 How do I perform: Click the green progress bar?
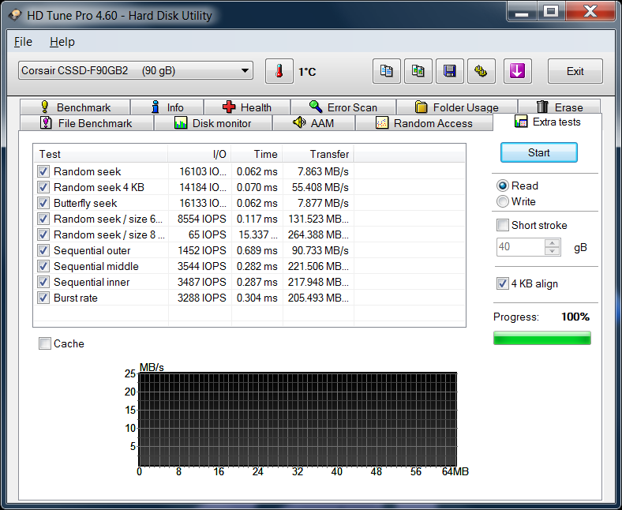pyautogui.click(x=541, y=338)
